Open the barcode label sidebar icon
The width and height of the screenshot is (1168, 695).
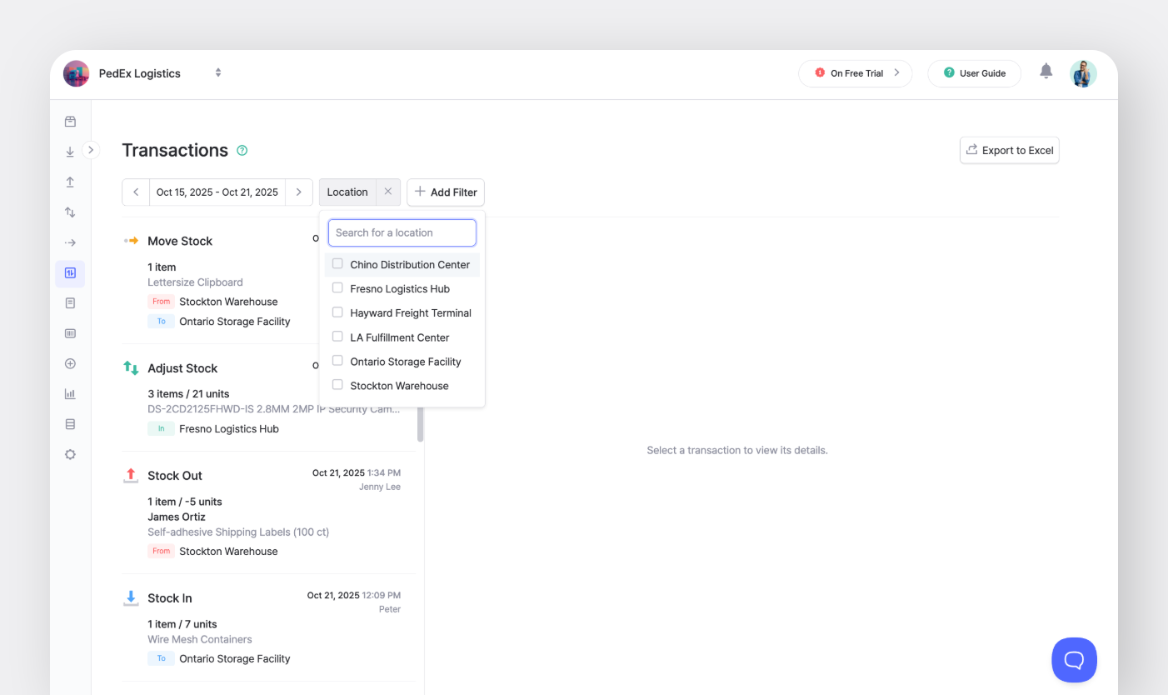click(x=70, y=332)
